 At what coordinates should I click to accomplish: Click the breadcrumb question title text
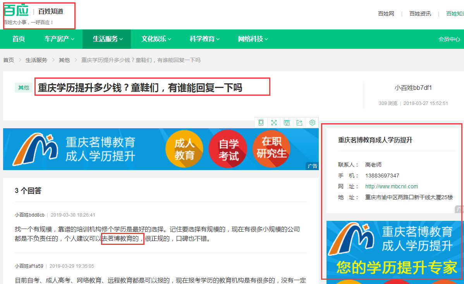point(141,60)
